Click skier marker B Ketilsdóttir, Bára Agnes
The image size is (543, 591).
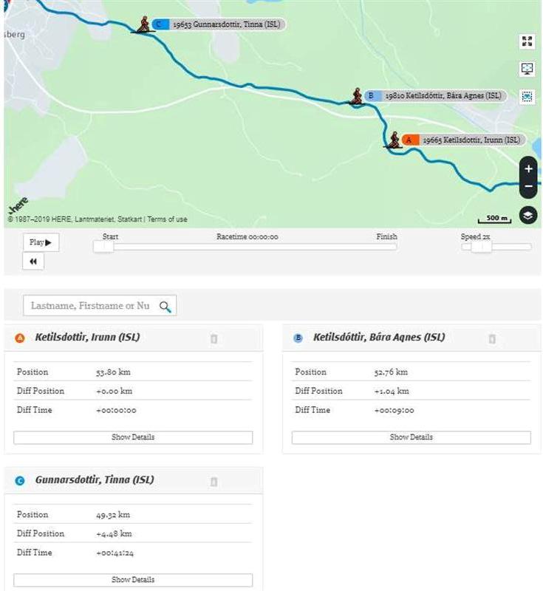[357, 96]
